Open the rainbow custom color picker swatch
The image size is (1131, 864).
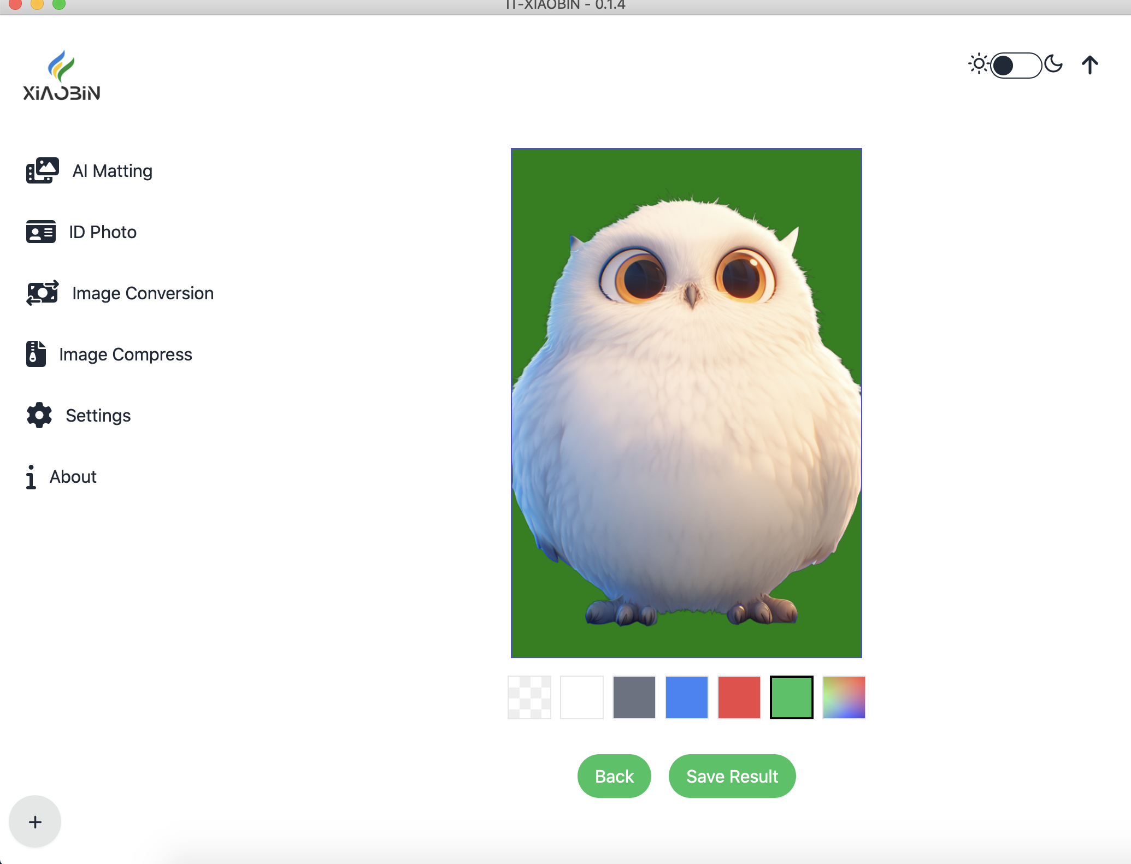click(x=844, y=697)
